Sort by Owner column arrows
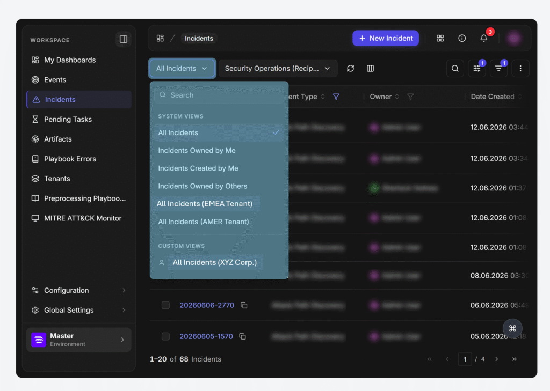The image size is (550, 391). point(397,97)
